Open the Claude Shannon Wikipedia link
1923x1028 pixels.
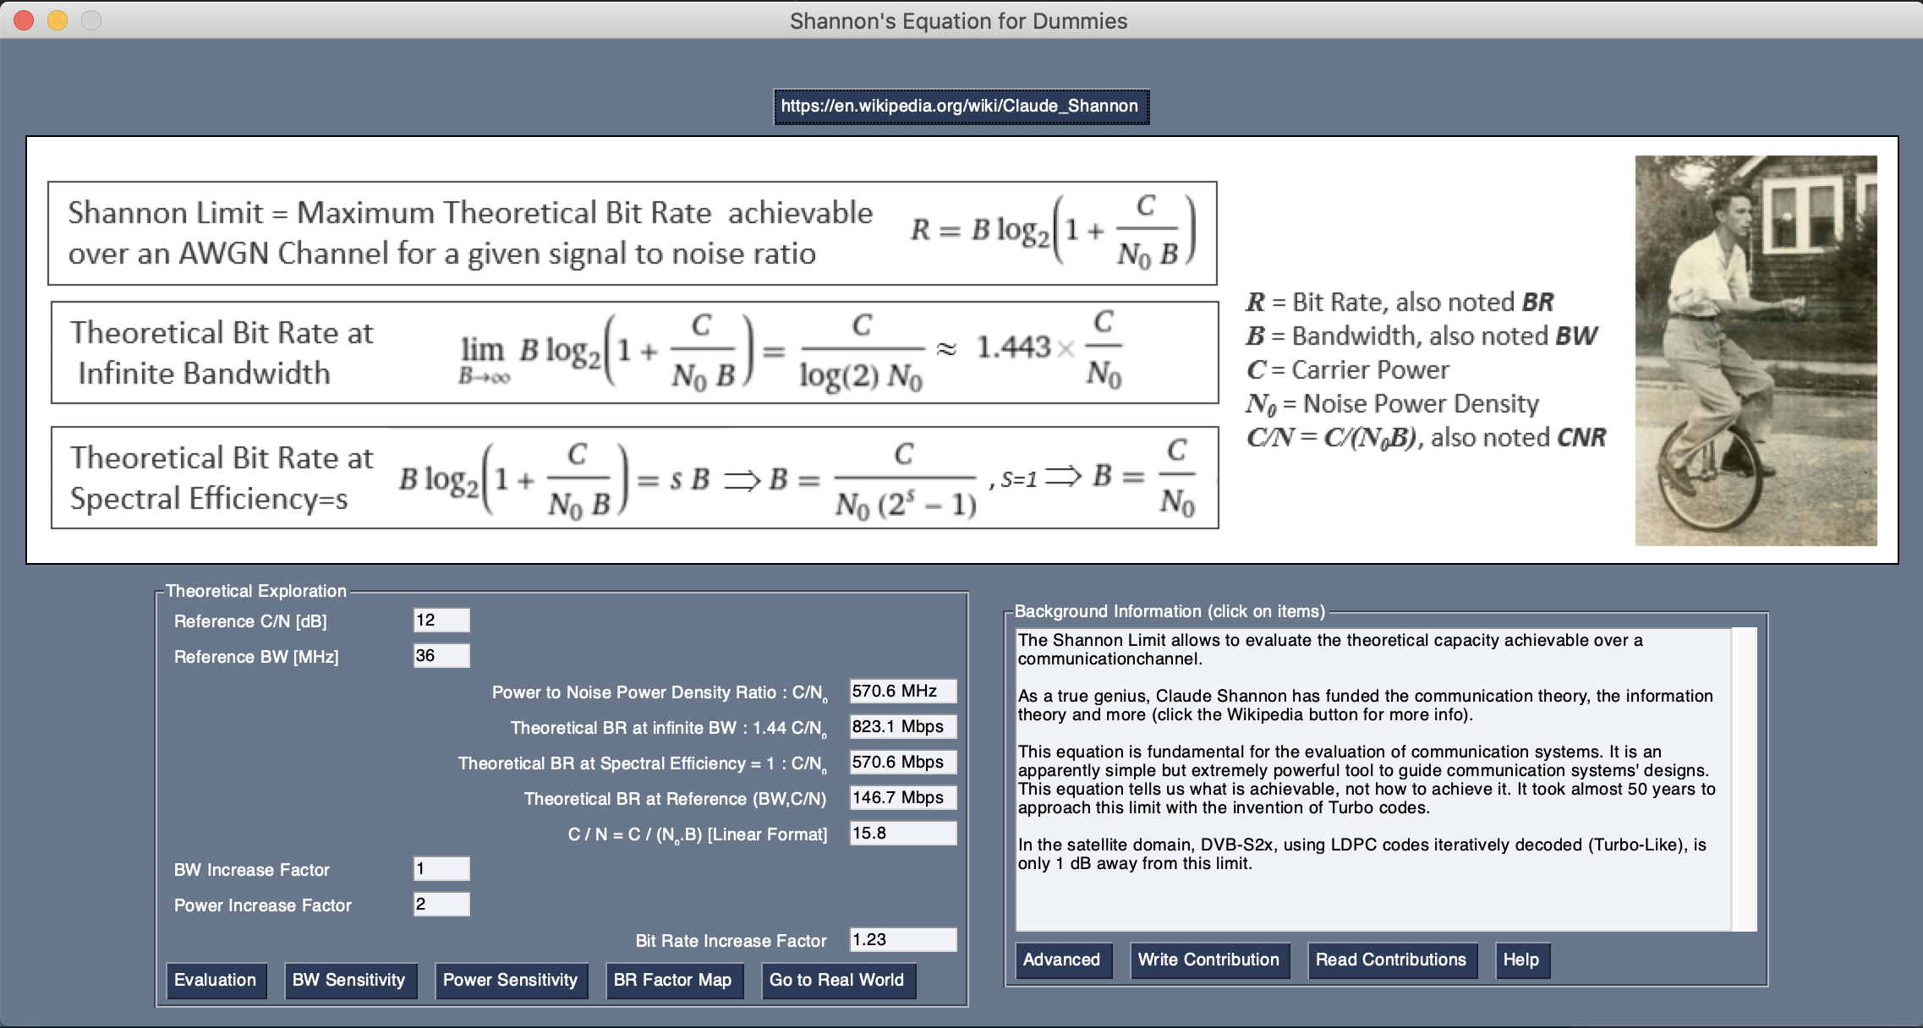click(961, 107)
